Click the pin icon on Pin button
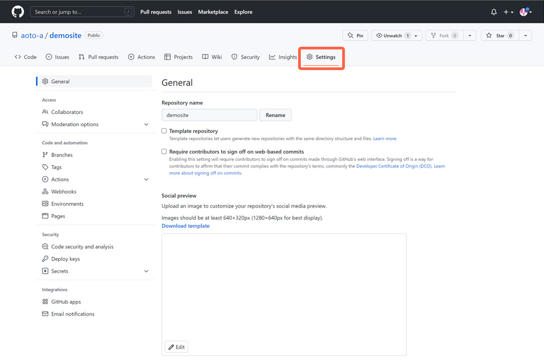This screenshot has width=544, height=364. [350, 35]
